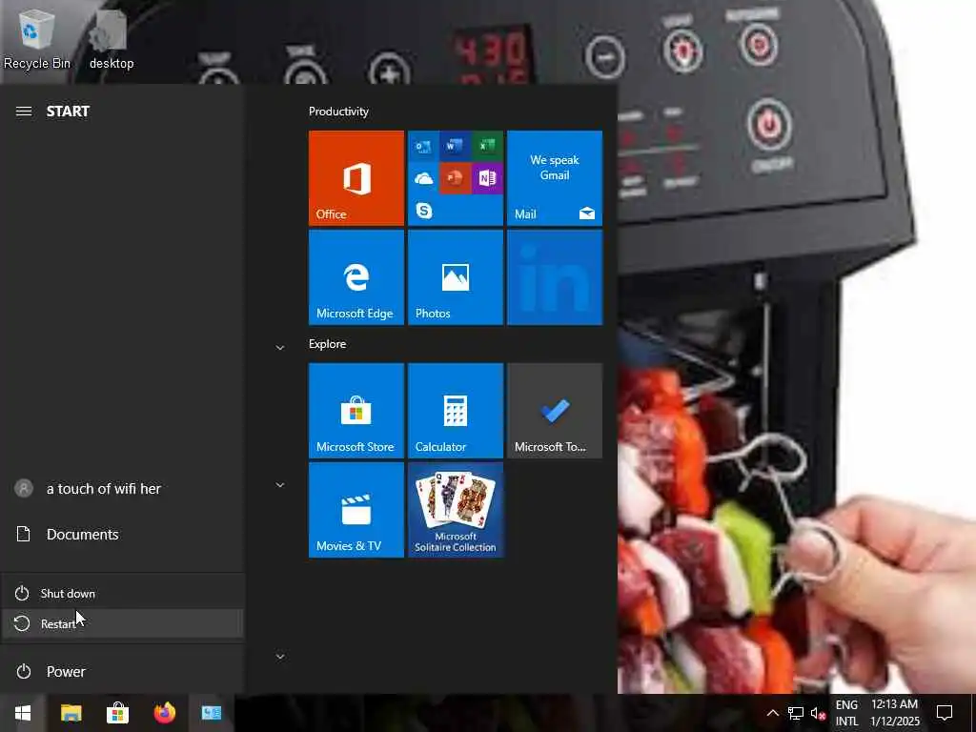Launch the Microsoft Edge tile

click(x=356, y=277)
